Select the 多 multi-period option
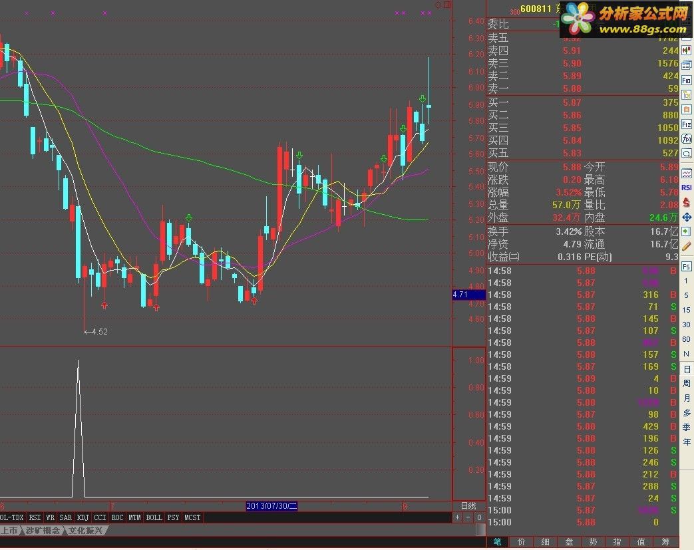Image resolution: width=694 pixels, height=550 pixels. coord(687,412)
